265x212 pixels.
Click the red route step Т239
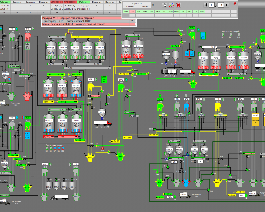(x=132, y=11)
